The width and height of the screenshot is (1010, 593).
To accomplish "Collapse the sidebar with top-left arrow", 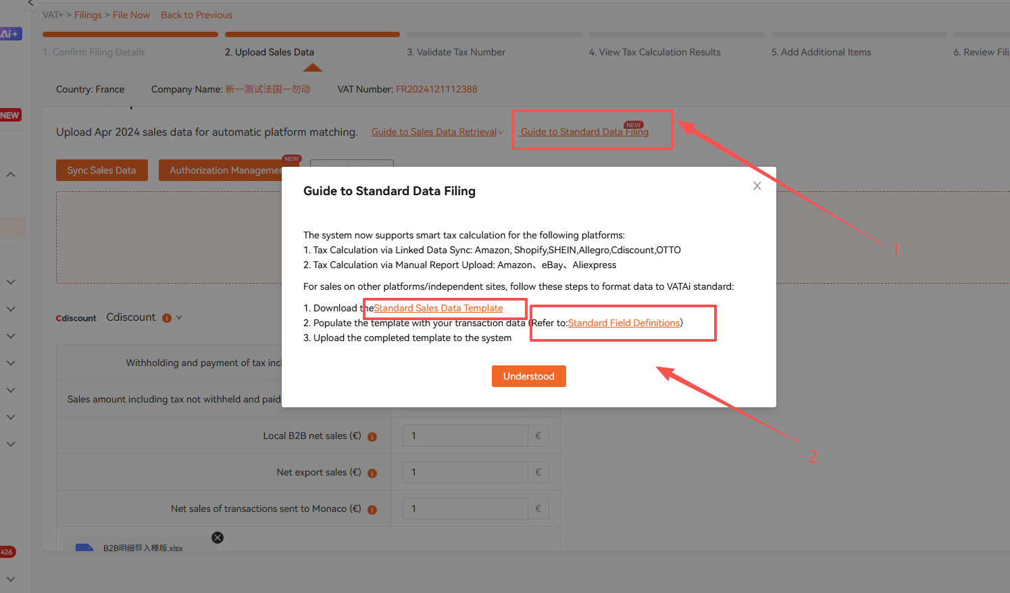I will pos(30,3).
